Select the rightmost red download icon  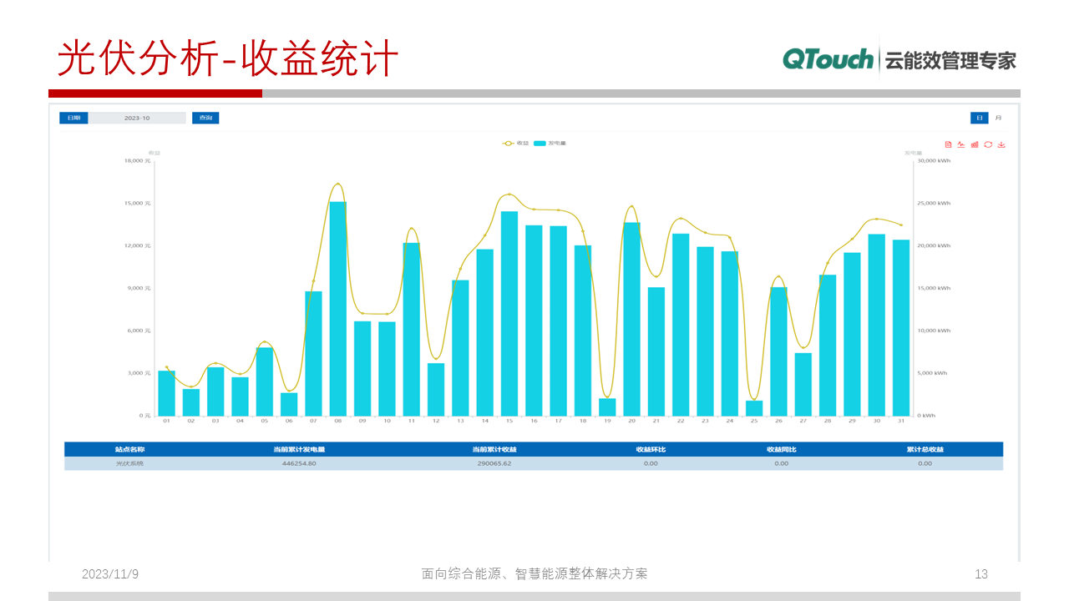pos(1001,144)
